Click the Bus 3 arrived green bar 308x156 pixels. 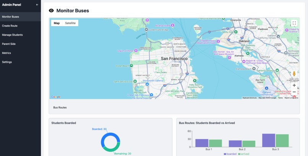pyautogui.click(x=282, y=140)
